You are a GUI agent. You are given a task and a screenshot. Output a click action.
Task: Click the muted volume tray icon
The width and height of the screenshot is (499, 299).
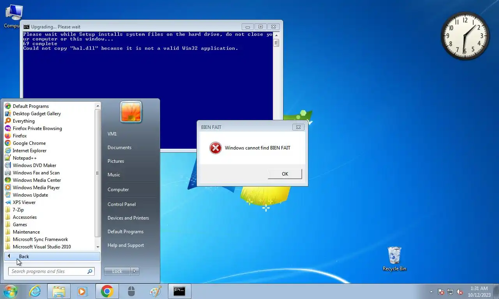pos(460,292)
